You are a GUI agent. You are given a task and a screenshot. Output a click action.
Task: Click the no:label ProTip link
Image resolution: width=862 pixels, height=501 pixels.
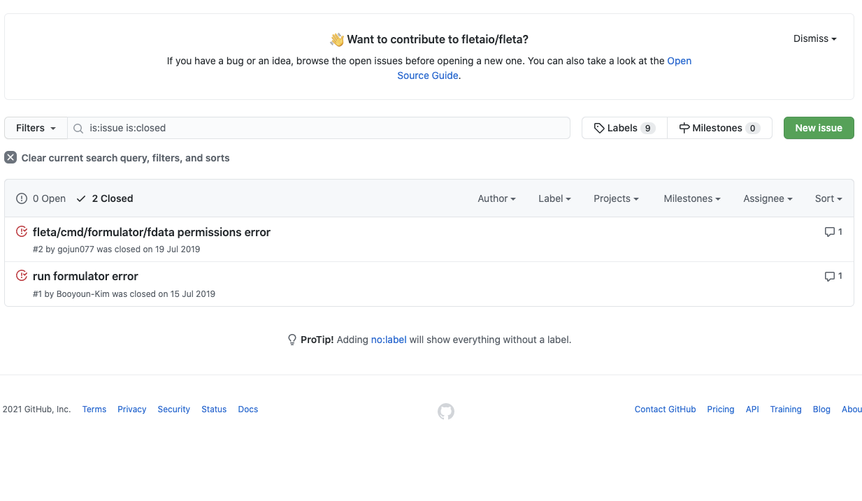pyautogui.click(x=389, y=340)
